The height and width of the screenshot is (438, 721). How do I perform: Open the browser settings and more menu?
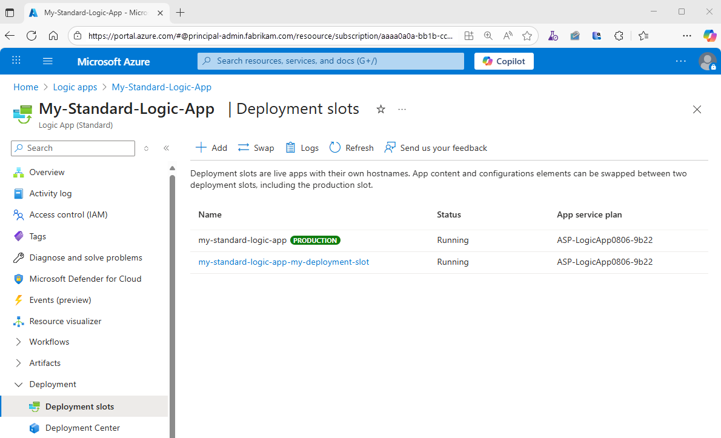[x=687, y=36]
